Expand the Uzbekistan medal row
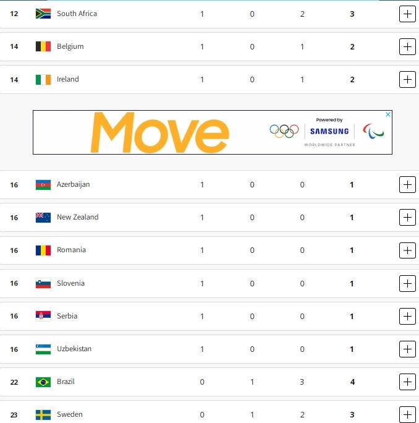 click(x=407, y=349)
